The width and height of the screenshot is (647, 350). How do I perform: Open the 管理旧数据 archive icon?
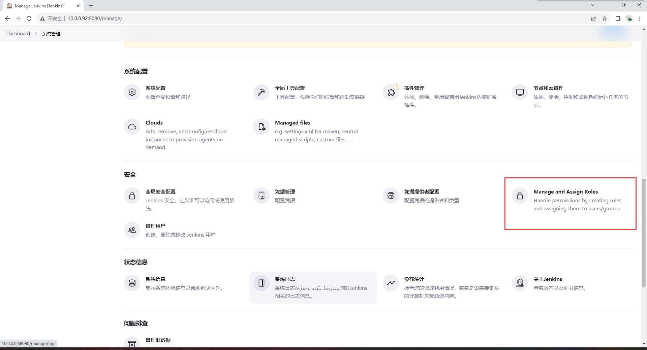[132, 343]
